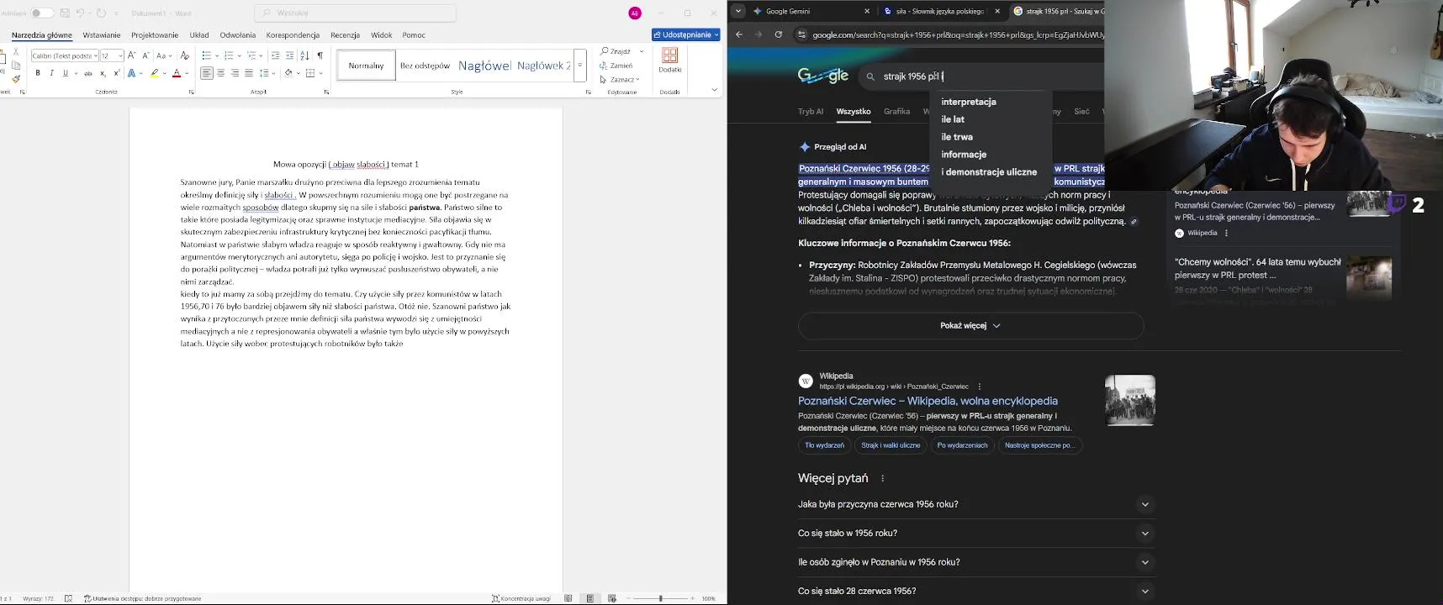Open the Wstawianie ribbon tab
This screenshot has width=1443, height=605.
coord(102,35)
